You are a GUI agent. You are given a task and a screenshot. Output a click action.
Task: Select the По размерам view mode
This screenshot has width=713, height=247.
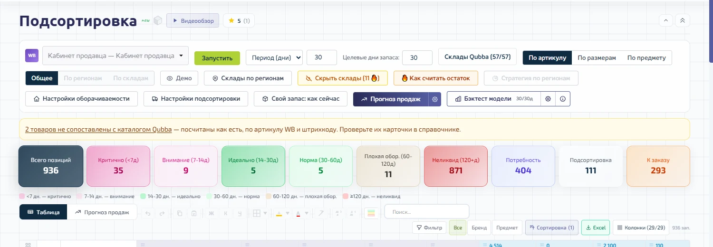tap(597, 58)
